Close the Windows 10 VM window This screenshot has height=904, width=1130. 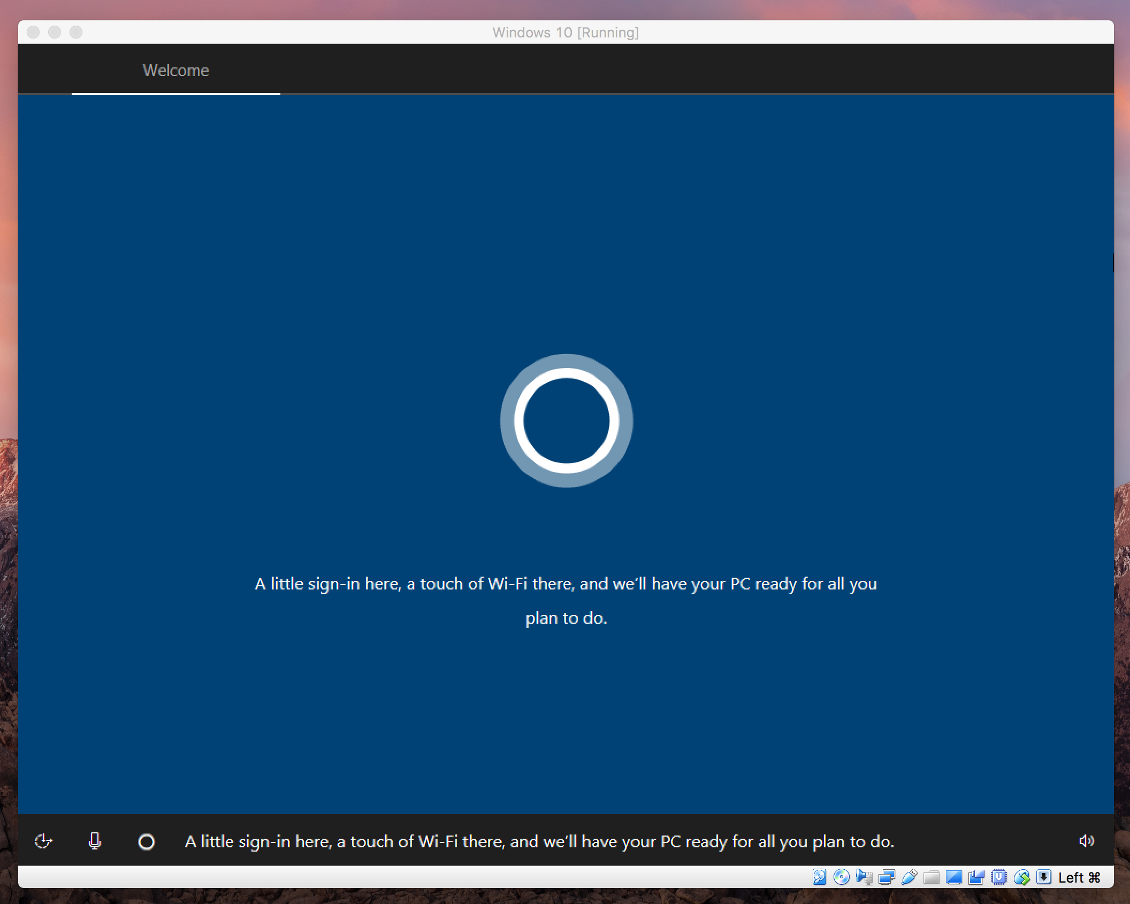pyautogui.click(x=33, y=32)
